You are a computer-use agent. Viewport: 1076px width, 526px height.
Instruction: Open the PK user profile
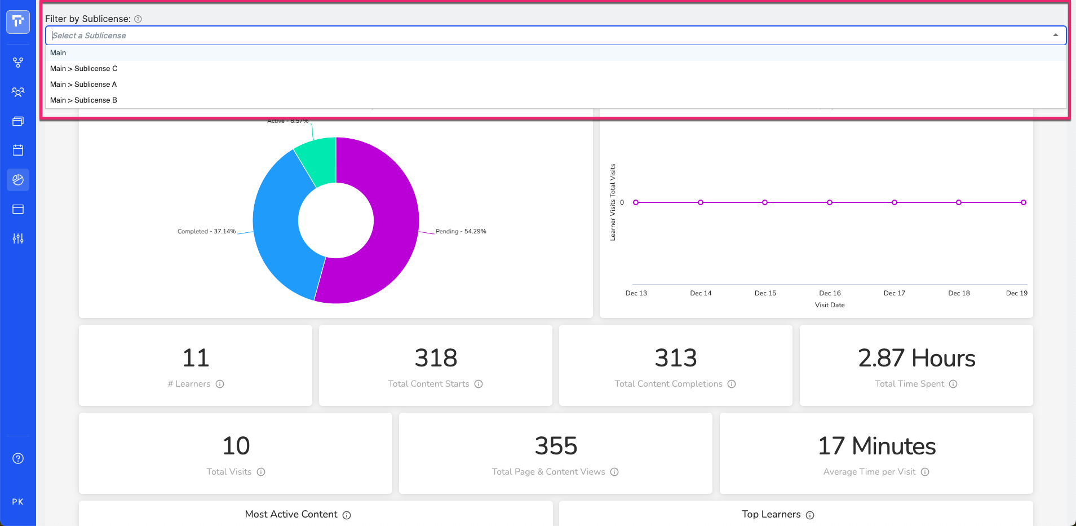(18, 502)
